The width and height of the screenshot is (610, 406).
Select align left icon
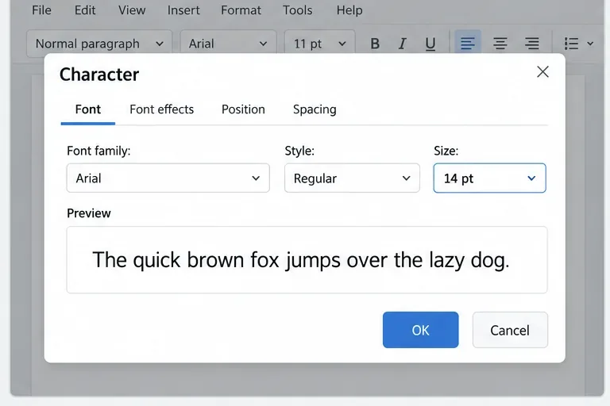(468, 43)
